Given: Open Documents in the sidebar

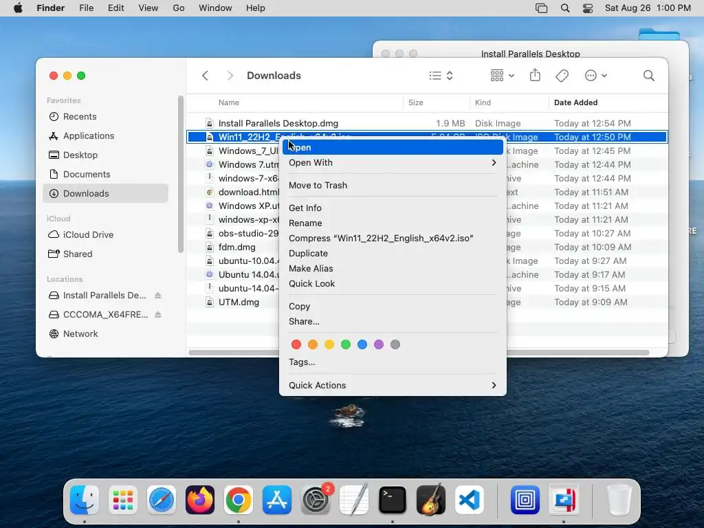Looking at the screenshot, I should 105,174.
